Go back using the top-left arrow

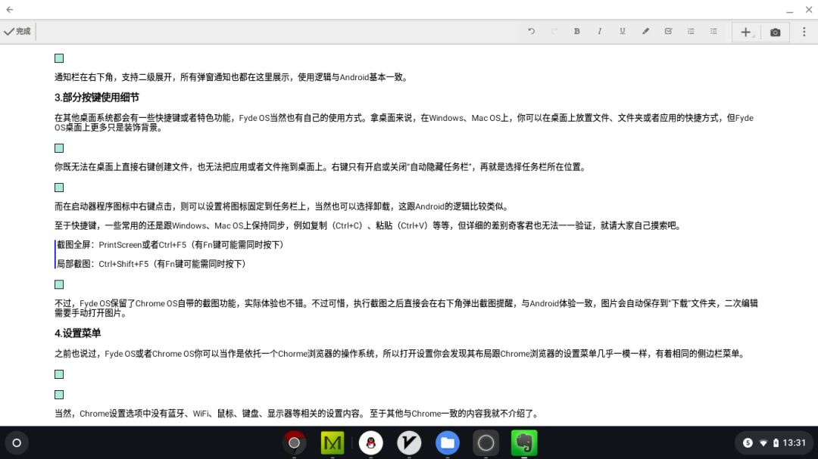tap(10, 10)
